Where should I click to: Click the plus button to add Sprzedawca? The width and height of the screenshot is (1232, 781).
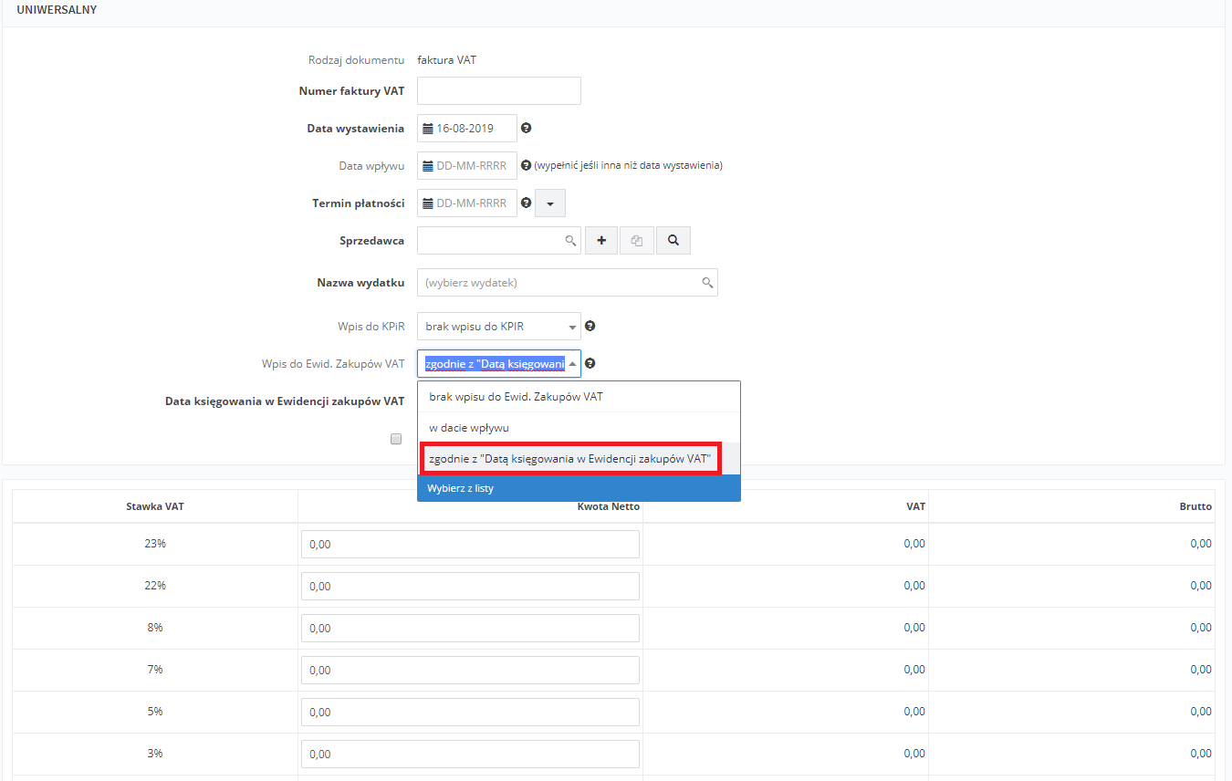pyautogui.click(x=601, y=241)
